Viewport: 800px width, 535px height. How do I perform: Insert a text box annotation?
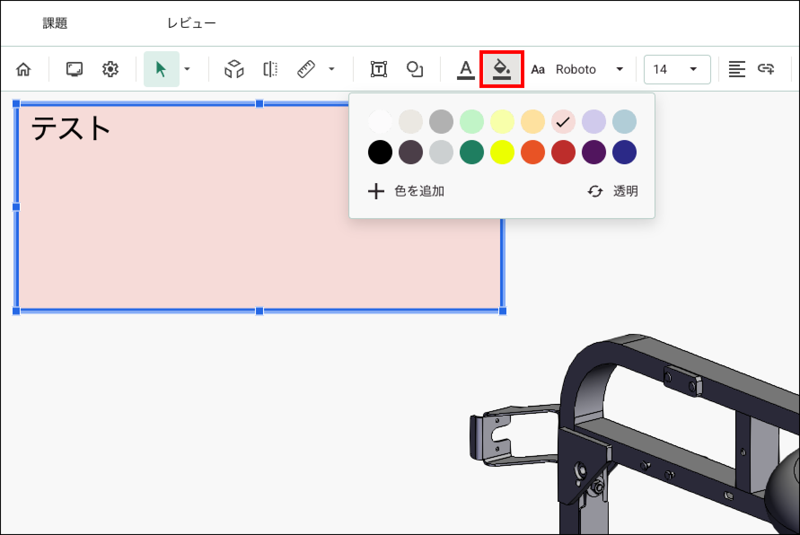coord(378,69)
